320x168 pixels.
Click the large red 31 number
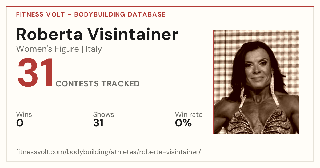click(x=35, y=73)
